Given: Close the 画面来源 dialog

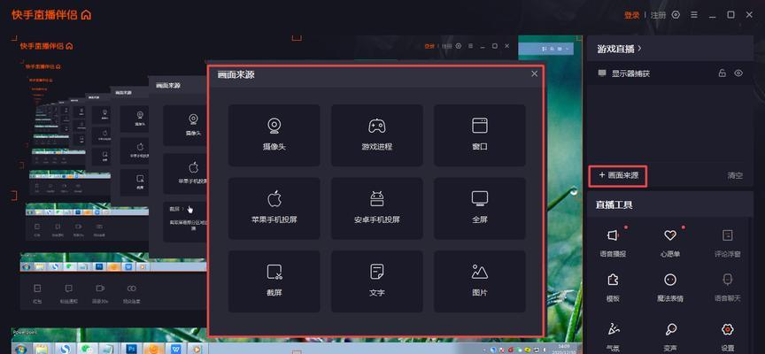Looking at the screenshot, I should point(534,73).
